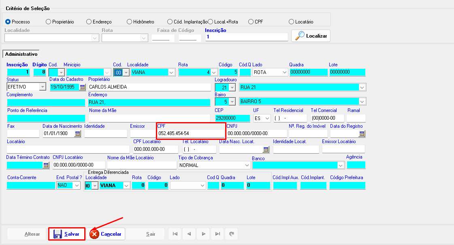Select the Proprietário search criterion
Image resolution: width=454 pixels, height=245 pixels.
click(x=49, y=22)
